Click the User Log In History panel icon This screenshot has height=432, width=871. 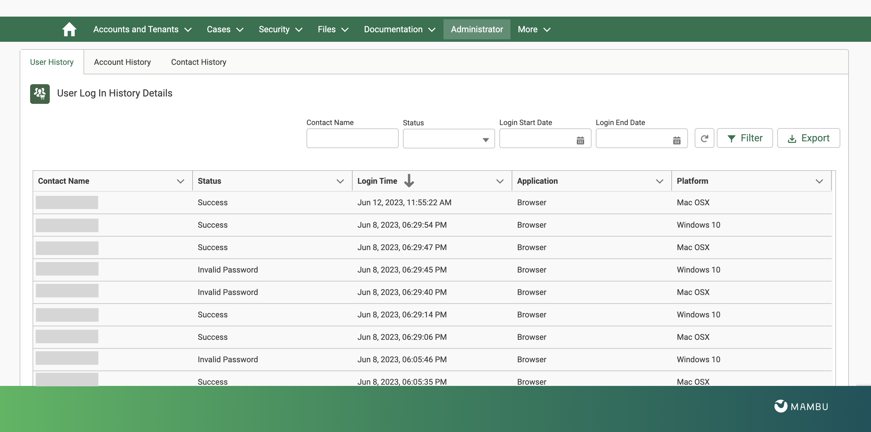40,94
